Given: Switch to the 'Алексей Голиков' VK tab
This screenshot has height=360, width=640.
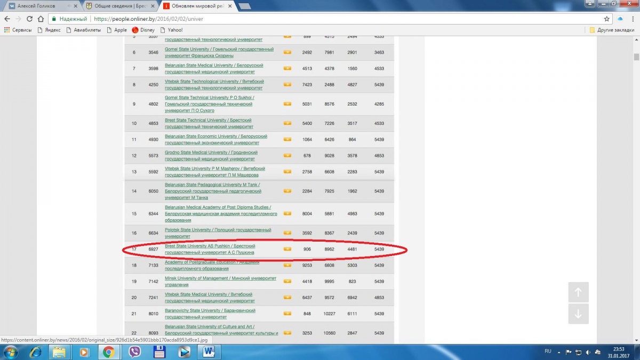Looking at the screenshot, I should 40,6.
